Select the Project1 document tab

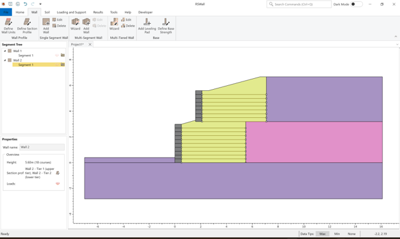coord(78,44)
